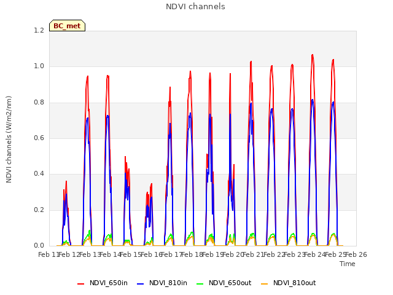Click the red peak near Feb 16
The width and height of the screenshot is (393, 295).
tap(152, 184)
